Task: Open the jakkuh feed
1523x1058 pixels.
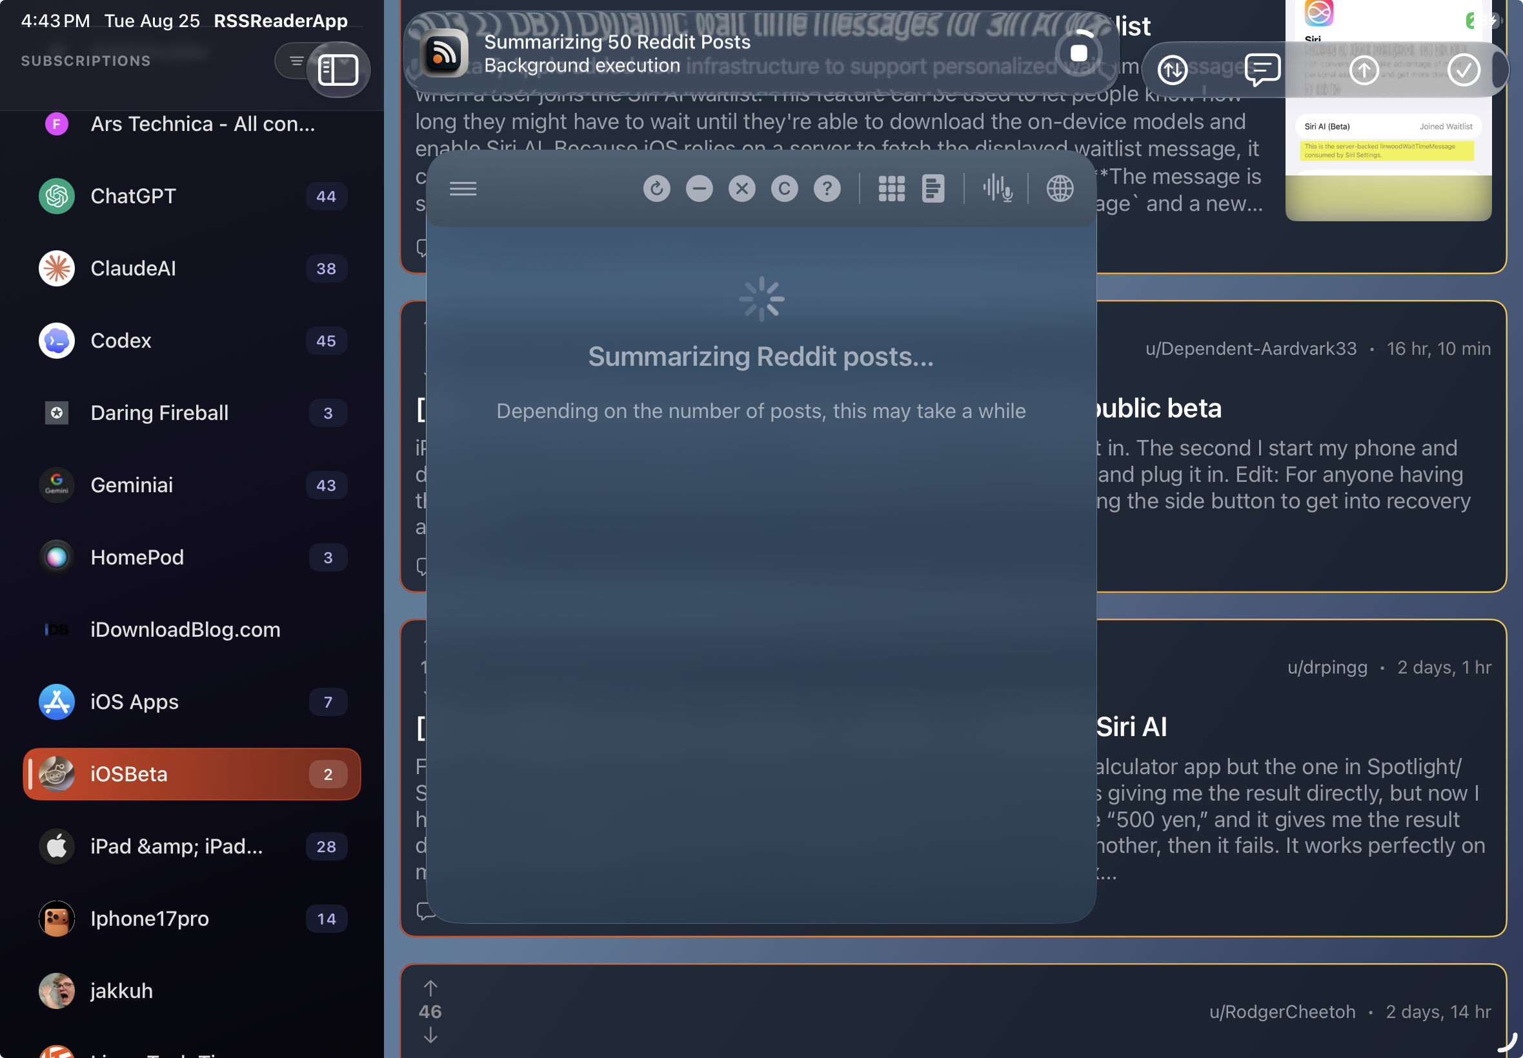Action: click(192, 991)
